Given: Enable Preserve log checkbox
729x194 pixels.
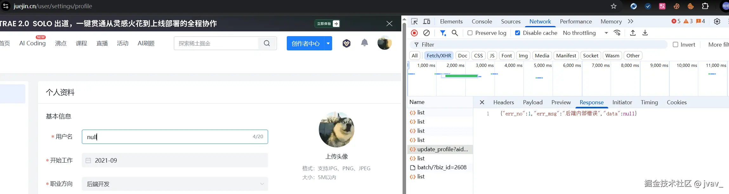Looking at the screenshot, I should coord(470,33).
